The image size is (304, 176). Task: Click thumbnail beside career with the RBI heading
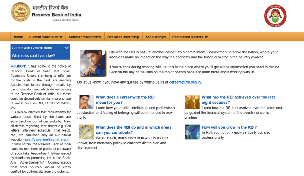pyautogui.click(x=86, y=102)
